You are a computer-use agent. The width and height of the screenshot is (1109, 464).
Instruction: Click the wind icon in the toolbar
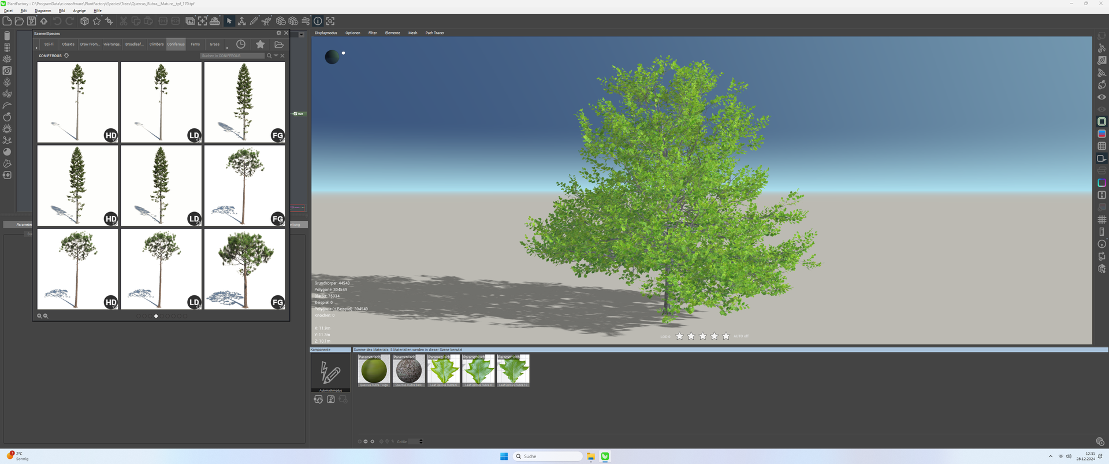click(306, 21)
